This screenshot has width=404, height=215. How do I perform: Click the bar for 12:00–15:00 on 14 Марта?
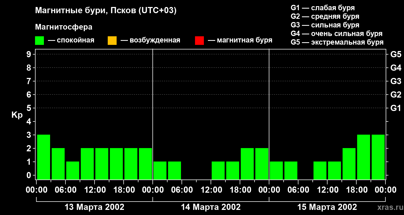218,170
